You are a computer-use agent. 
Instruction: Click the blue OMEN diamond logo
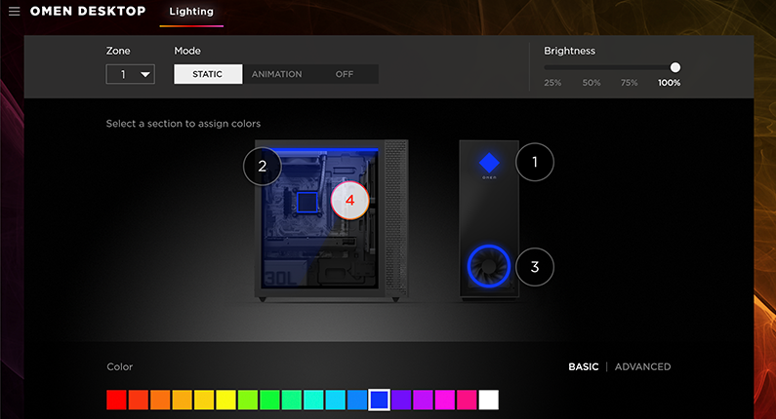pos(489,163)
